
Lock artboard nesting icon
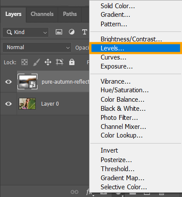(x=59, y=62)
